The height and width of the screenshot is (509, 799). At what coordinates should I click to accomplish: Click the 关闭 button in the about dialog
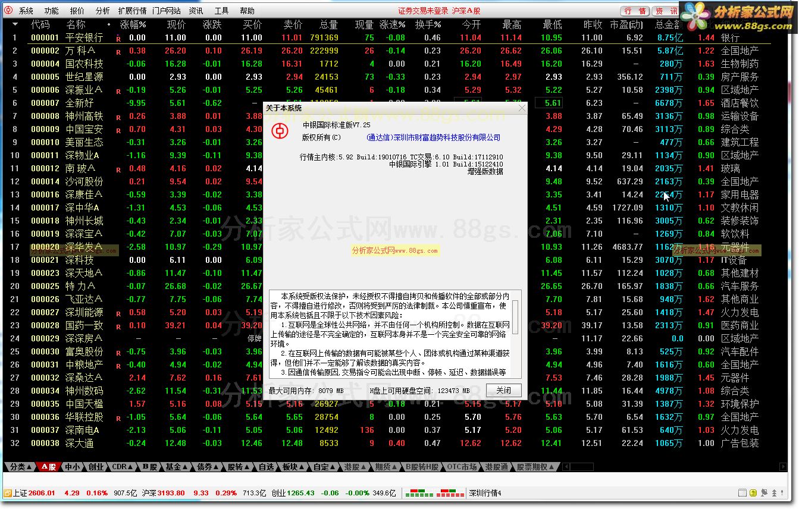[503, 390]
